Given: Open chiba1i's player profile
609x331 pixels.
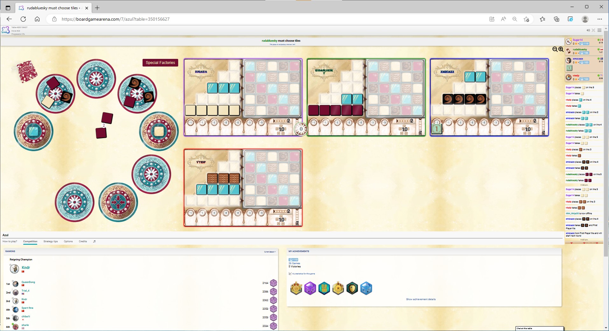Looking at the screenshot, I should (26, 316).
